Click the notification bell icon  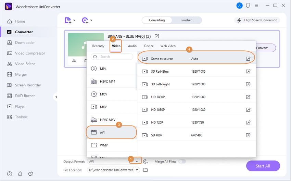pyautogui.click(x=20, y=174)
